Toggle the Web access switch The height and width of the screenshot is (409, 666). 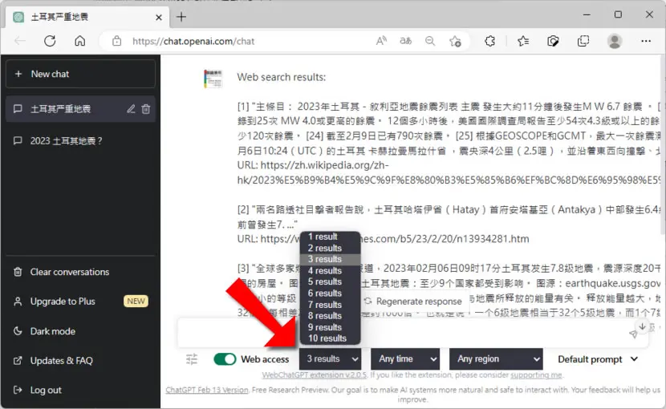225,359
